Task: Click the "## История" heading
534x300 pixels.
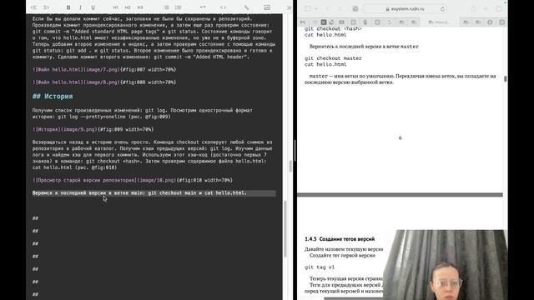Action: tap(53, 97)
